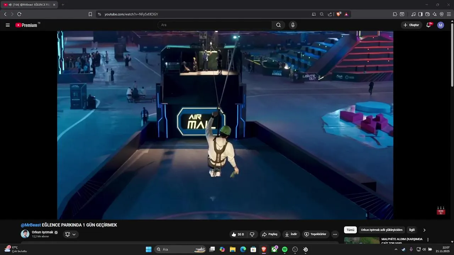The image size is (454, 255).
Task: Open the @MrBeast mention link
Action: click(x=31, y=225)
